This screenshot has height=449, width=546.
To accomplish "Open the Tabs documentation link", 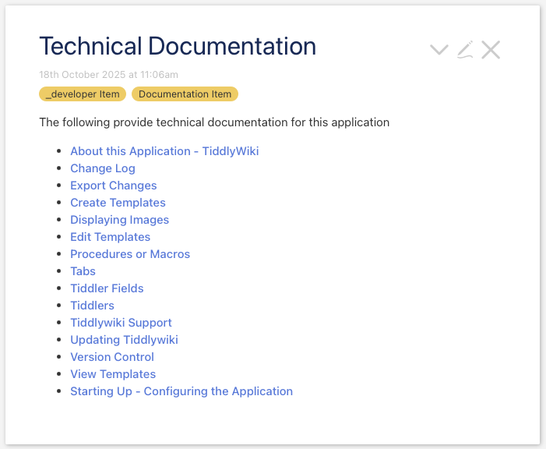I will (x=83, y=271).
